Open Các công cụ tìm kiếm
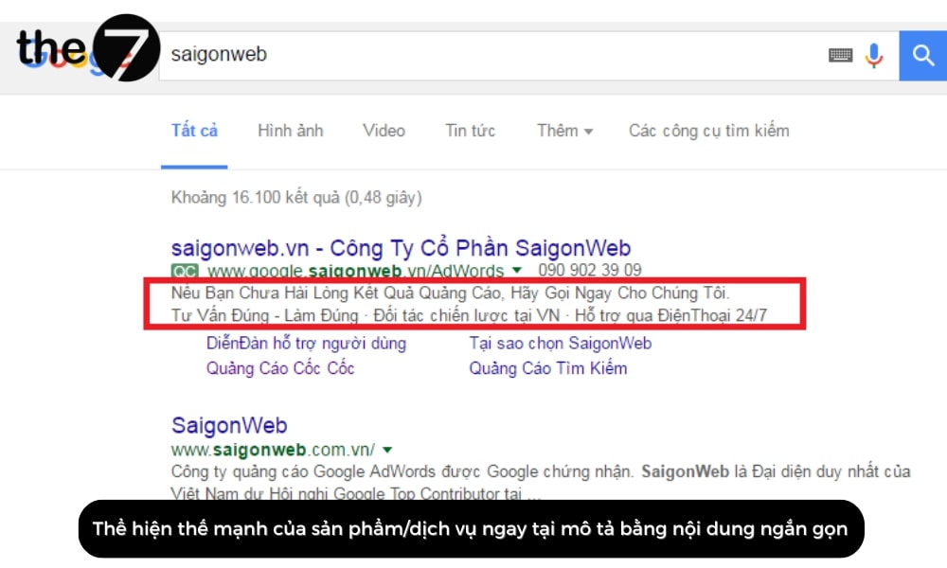The image size is (947, 568). pyautogui.click(x=708, y=131)
